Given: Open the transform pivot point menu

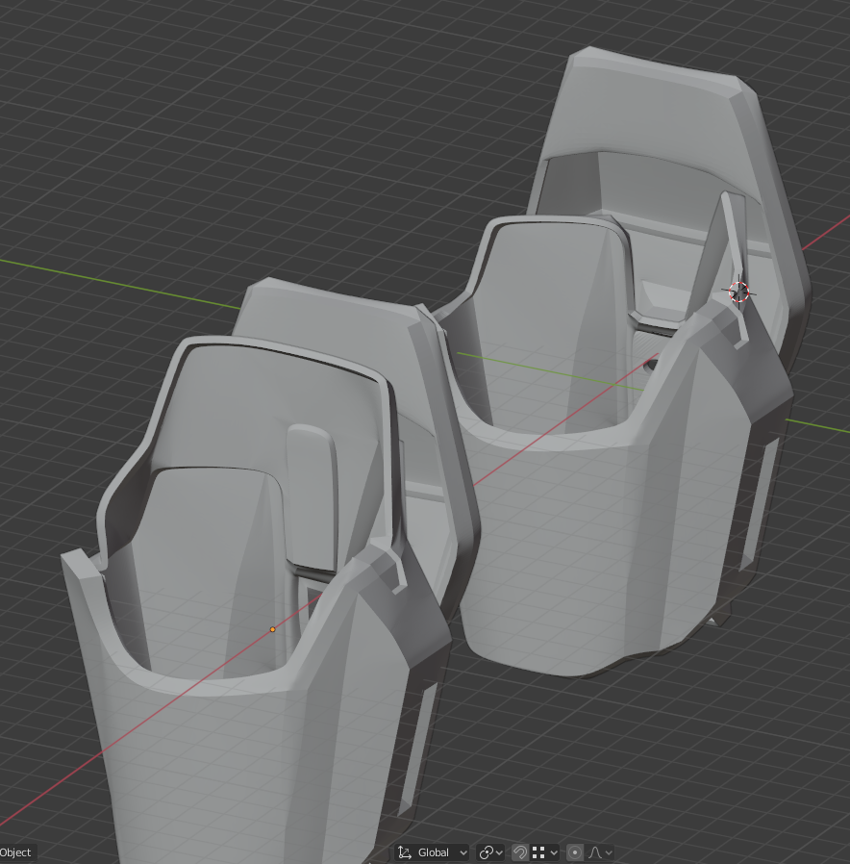Looking at the screenshot, I should tap(491, 852).
